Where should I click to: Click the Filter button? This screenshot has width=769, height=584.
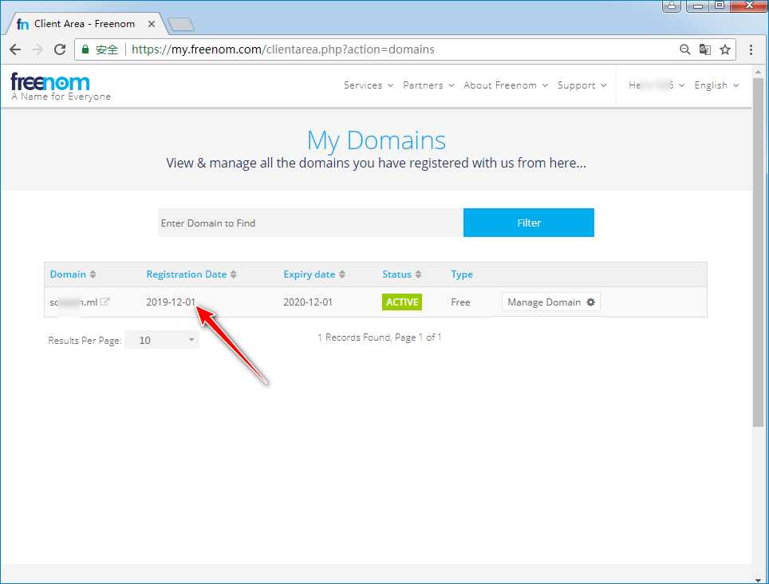click(529, 223)
